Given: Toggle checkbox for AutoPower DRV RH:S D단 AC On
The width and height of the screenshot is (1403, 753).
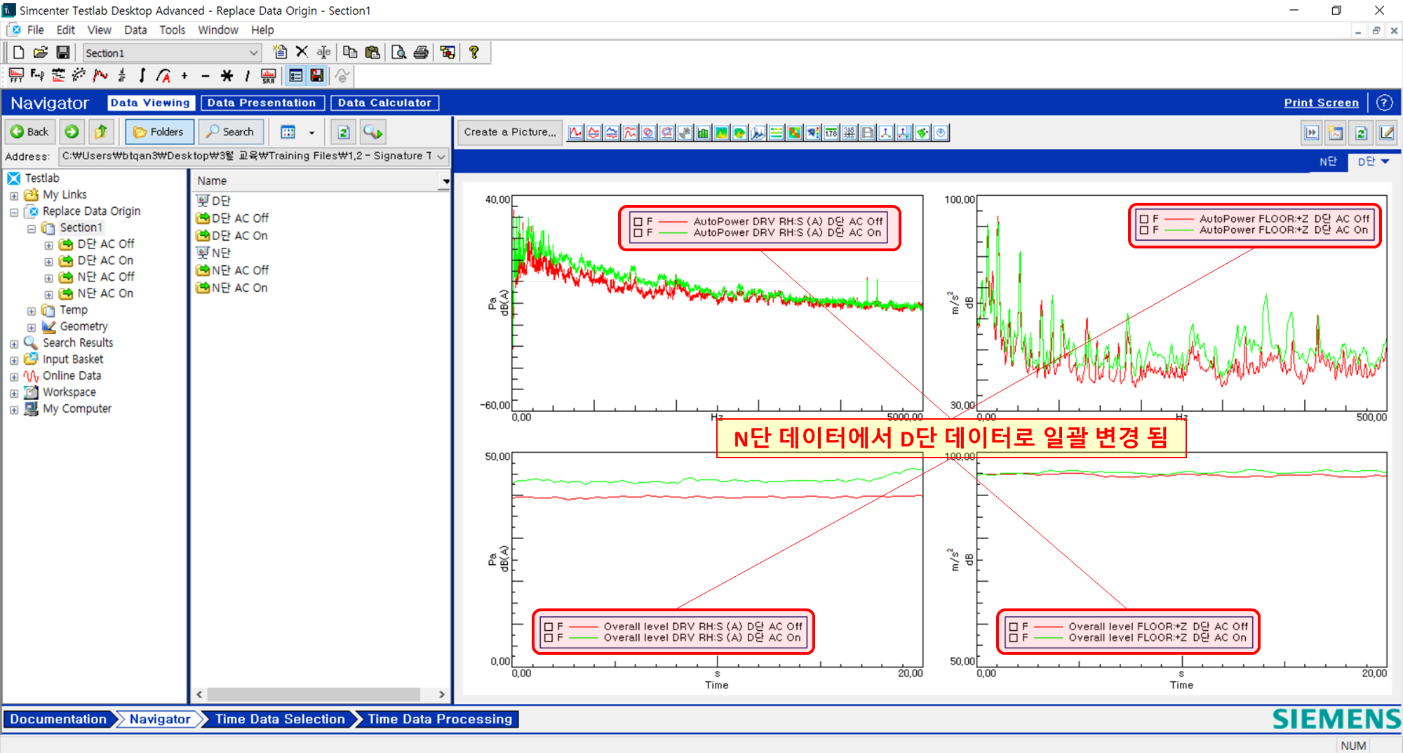Looking at the screenshot, I should pyautogui.click(x=638, y=233).
